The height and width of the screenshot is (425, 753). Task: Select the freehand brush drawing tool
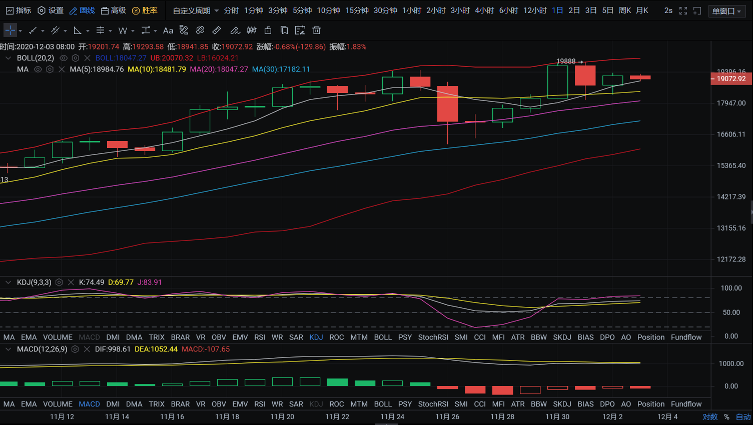coord(235,30)
